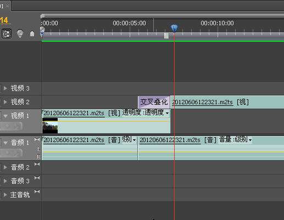Screen dimensions: 284x220
Task: Select the 2012060612321.m2ts clip on 视频 2
Action: tap(227, 102)
